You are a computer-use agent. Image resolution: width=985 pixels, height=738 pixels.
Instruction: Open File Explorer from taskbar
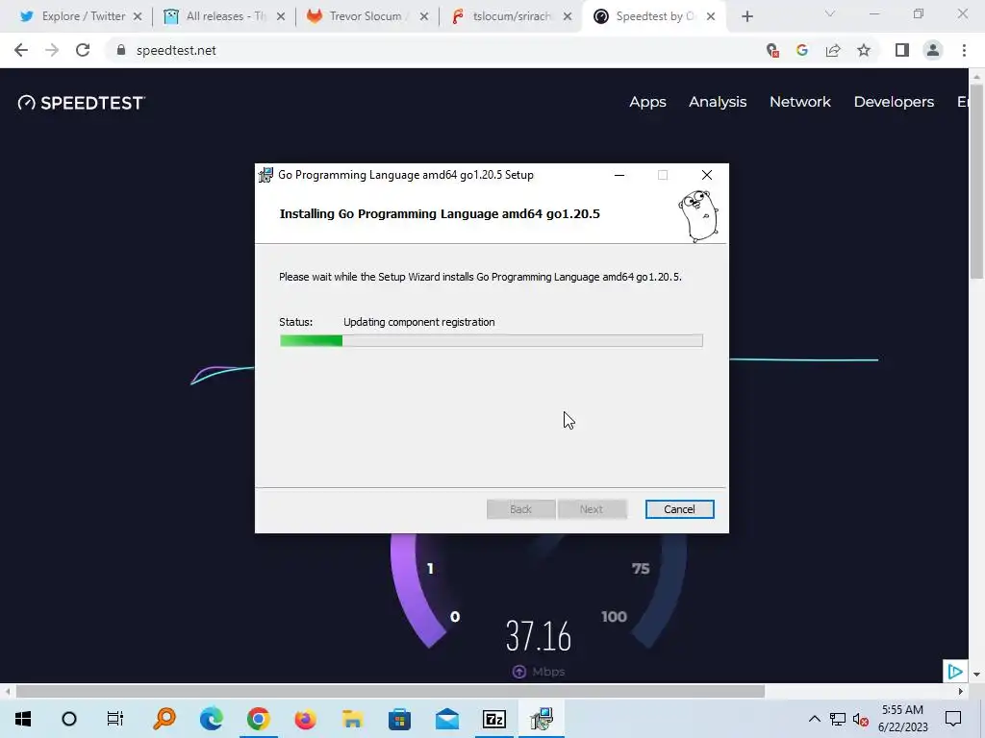pos(352,719)
